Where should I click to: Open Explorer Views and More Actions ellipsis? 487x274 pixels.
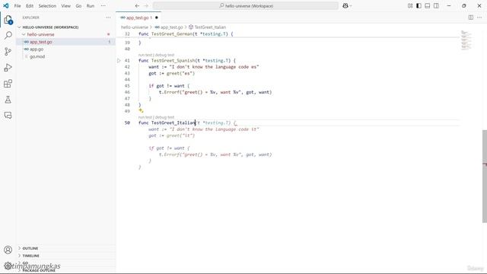(x=108, y=18)
